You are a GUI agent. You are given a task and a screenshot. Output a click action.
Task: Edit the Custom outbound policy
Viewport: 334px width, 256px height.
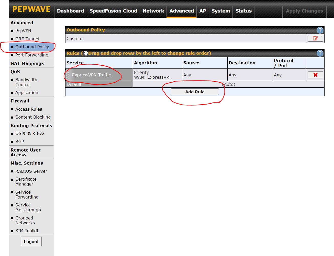click(x=315, y=39)
